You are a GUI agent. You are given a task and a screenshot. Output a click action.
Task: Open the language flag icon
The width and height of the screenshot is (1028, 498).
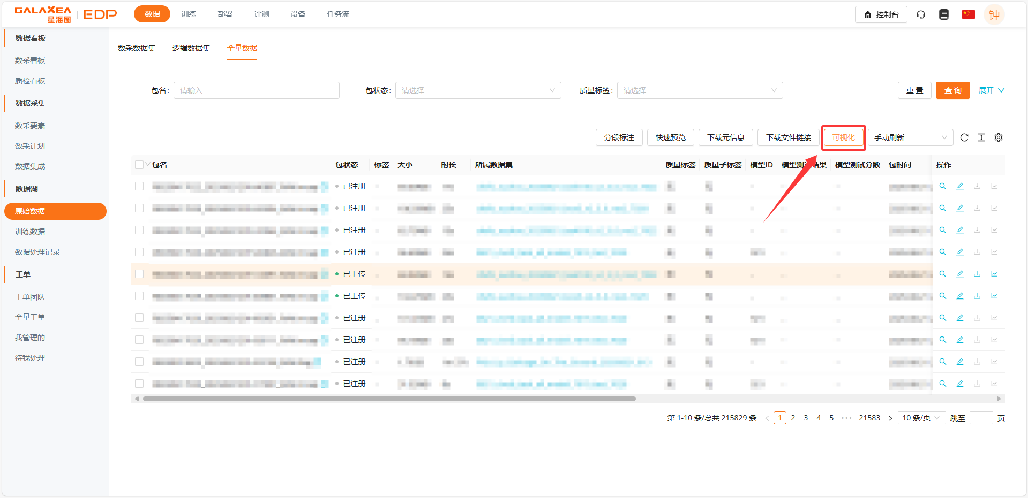tap(968, 14)
